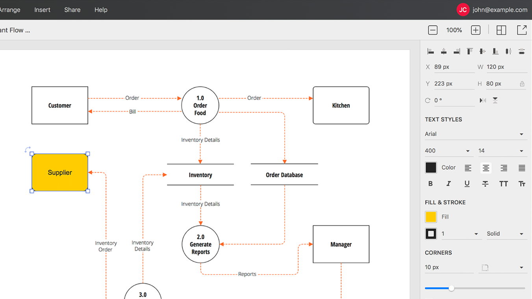Viewport: 532px width, 299px height.
Task: Open the Arial font family dropdown
Action: [476, 134]
